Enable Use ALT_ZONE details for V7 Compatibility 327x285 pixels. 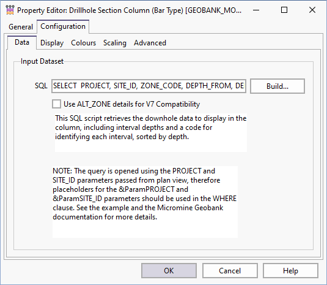(x=56, y=104)
